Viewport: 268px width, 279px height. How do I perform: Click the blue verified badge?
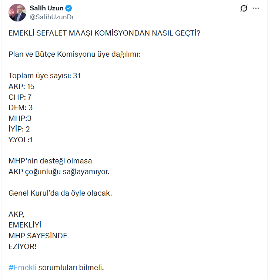point(69,8)
